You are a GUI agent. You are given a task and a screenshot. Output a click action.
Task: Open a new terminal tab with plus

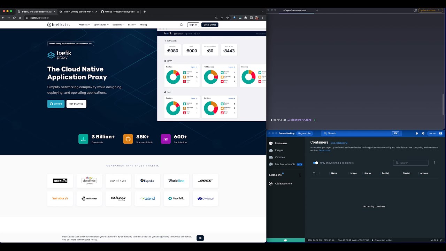click(317, 10)
